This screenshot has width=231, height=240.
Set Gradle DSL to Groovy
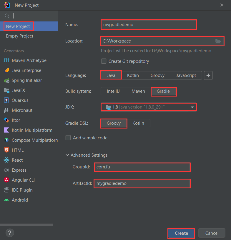point(114,123)
